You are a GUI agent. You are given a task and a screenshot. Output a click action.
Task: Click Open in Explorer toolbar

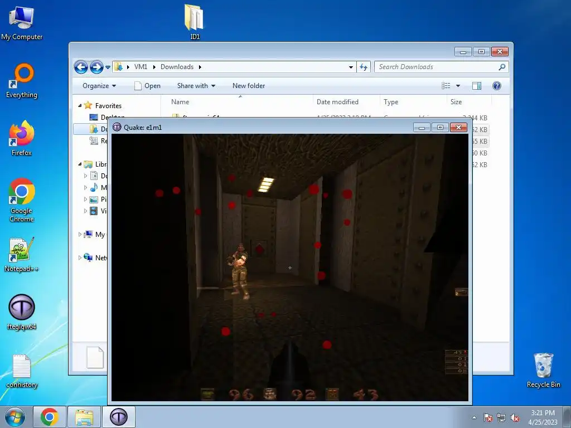click(x=147, y=86)
